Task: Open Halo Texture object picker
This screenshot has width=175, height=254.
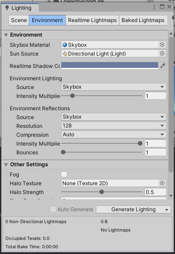Action: [162, 183]
